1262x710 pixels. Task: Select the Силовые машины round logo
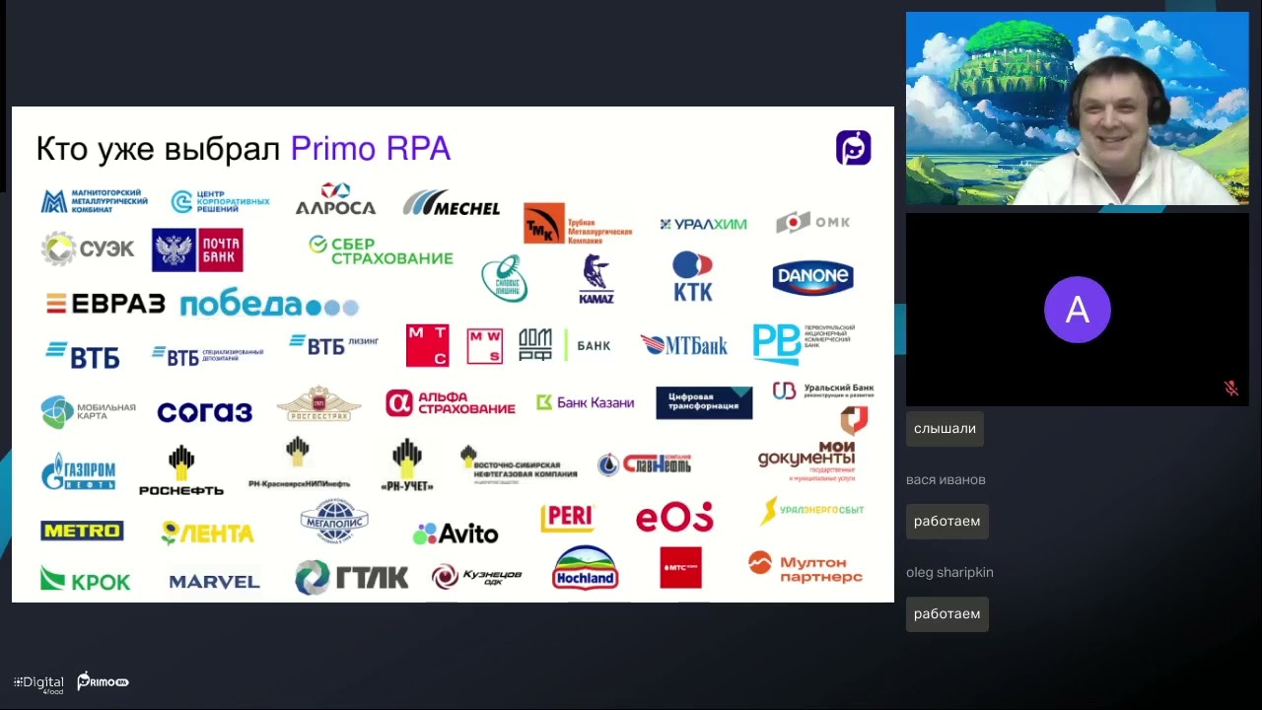(x=505, y=278)
